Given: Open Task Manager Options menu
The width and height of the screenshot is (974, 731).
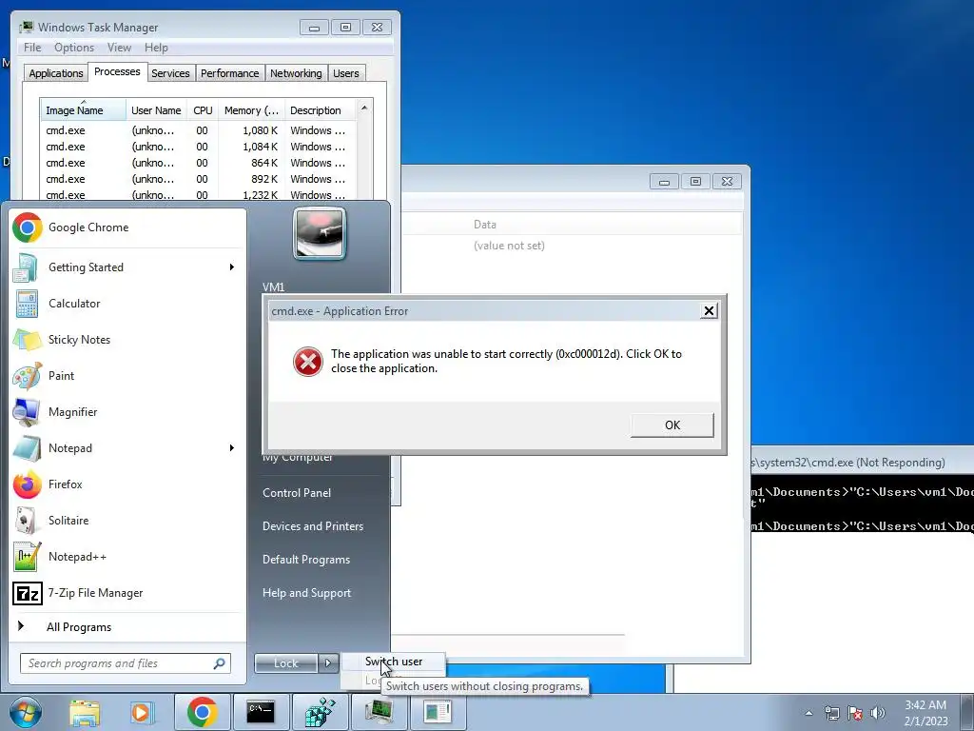Looking at the screenshot, I should [74, 48].
